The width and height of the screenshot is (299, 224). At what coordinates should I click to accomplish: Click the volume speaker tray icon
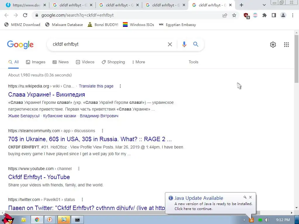click(267, 220)
